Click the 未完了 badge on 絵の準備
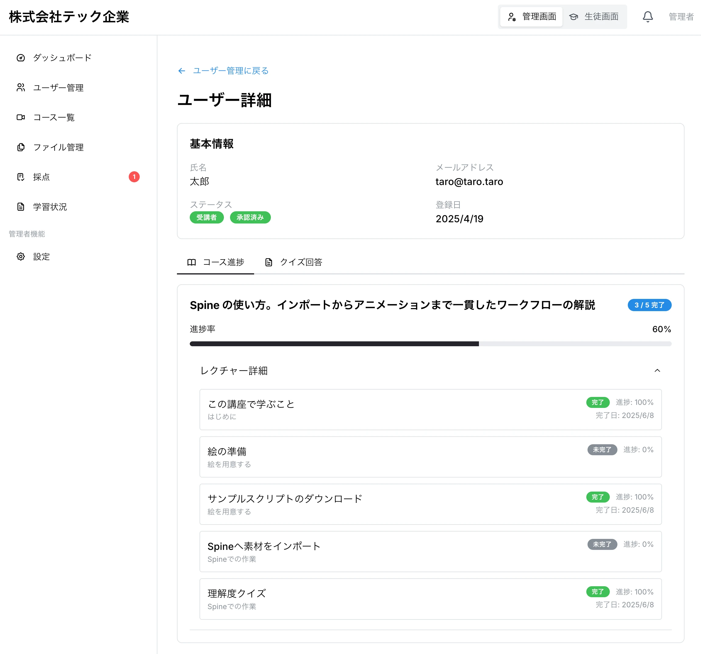This screenshot has height=654, width=701. pyautogui.click(x=602, y=450)
